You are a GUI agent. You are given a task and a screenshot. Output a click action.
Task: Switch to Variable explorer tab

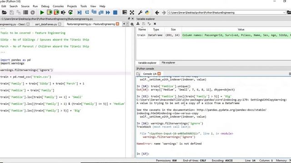pos(147,63)
